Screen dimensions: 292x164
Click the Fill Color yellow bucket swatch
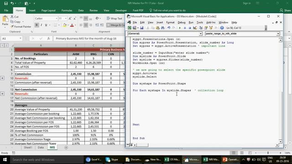tap(65, 25)
